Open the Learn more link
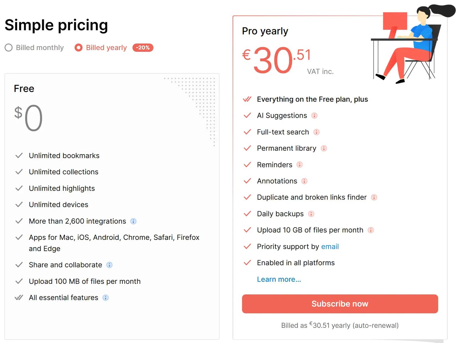This screenshot has width=458, height=343. (279, 279)
